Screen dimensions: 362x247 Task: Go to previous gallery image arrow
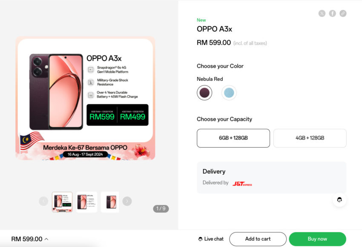pyautogui.click(x=43, y=202)
